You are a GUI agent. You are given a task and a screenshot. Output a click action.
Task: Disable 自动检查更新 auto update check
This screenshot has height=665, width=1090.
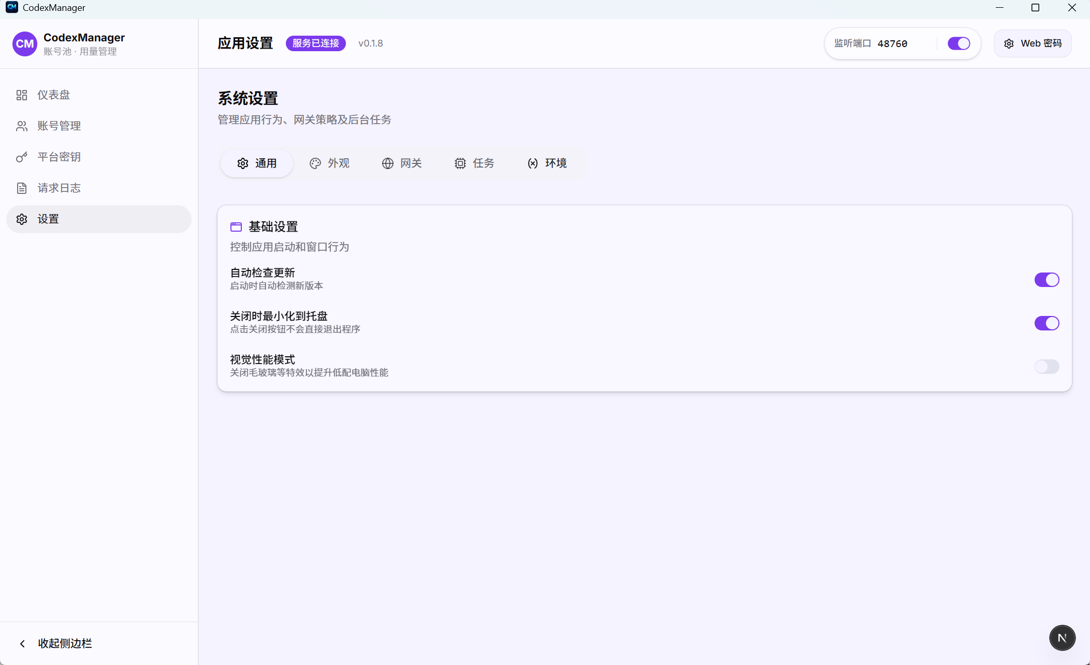coord(1046,280)
